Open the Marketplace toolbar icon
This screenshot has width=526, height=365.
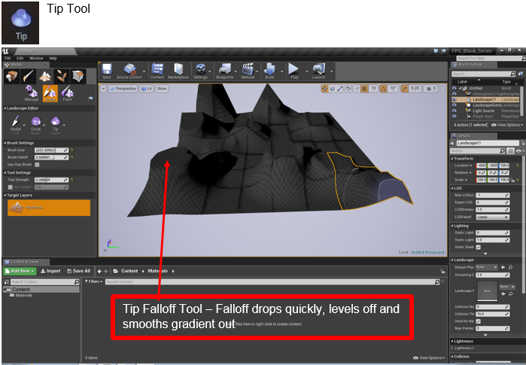pyautogui.click(x=178, y=71)
